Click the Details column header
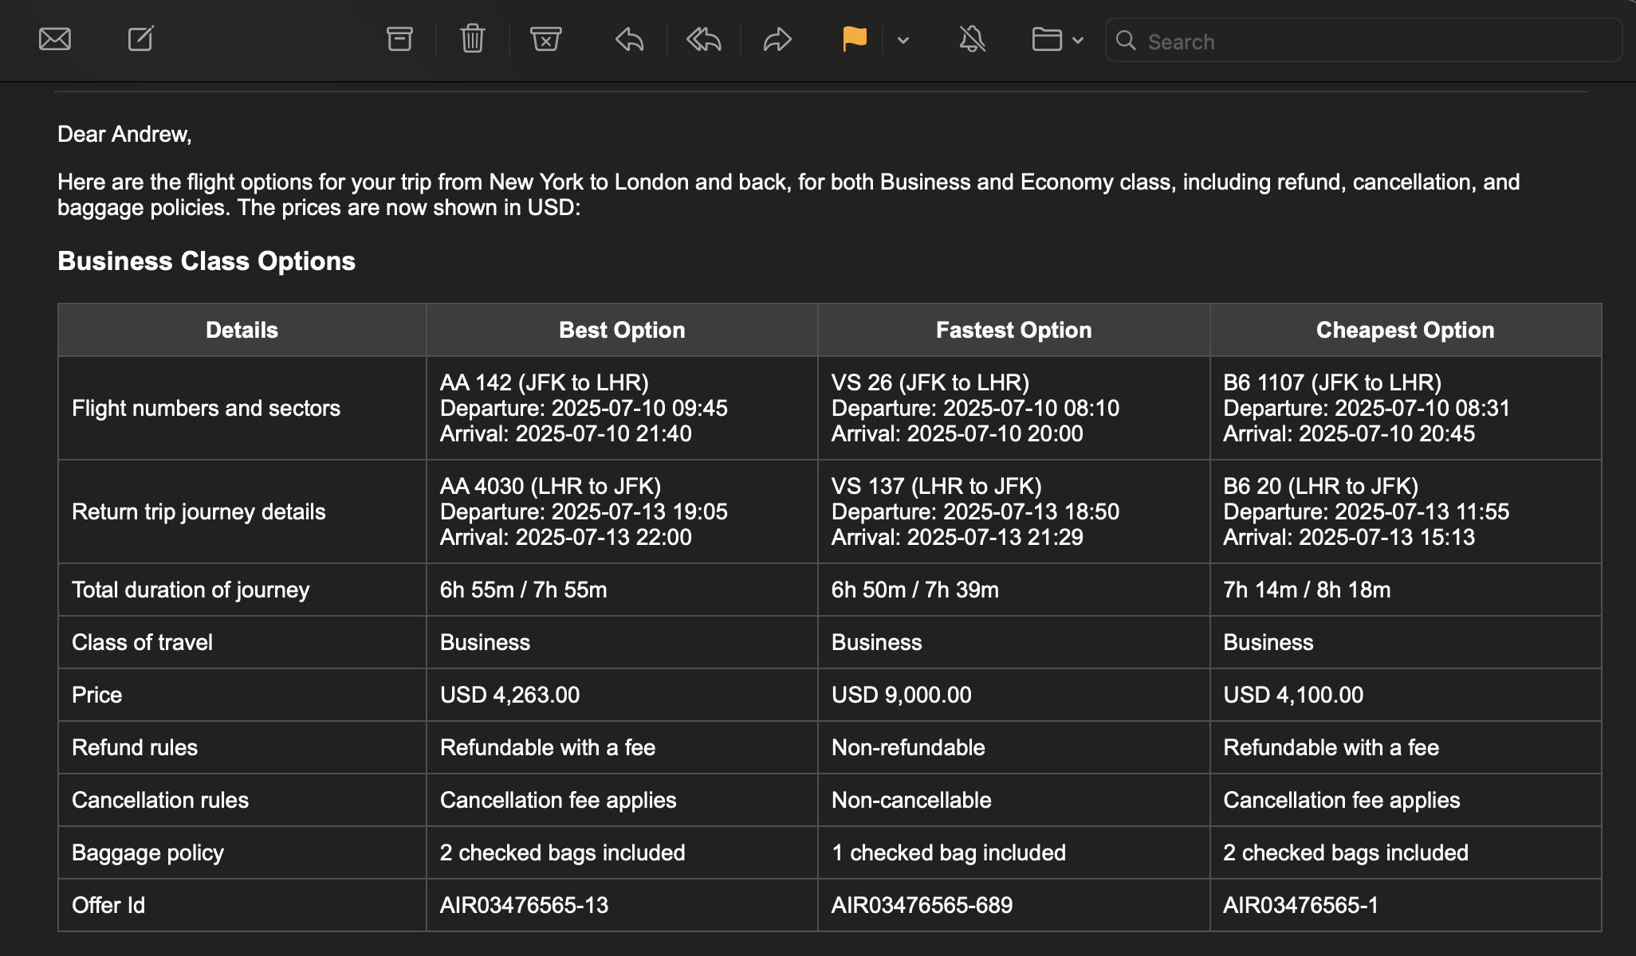The width and height of the screenshot is (1636, 956). (x=242, y=330)
